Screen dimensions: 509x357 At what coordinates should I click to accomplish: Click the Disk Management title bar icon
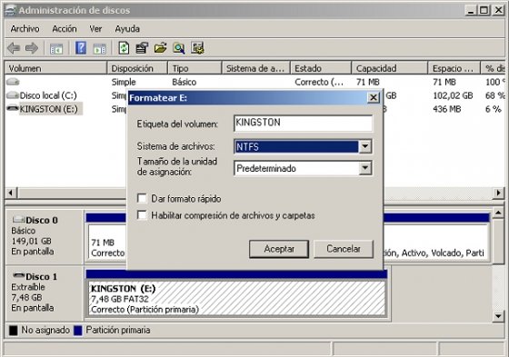[10, 10]
